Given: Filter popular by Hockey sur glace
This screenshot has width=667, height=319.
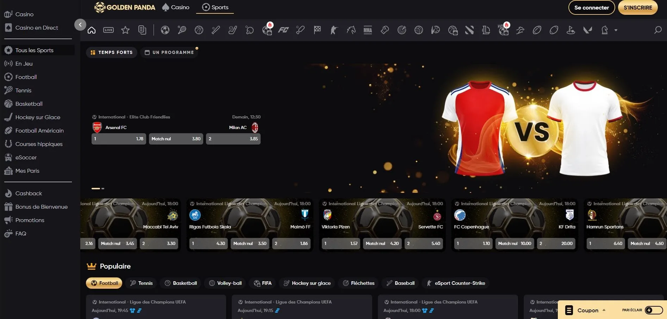Looking at the screenshot, I should coord(307,283).
